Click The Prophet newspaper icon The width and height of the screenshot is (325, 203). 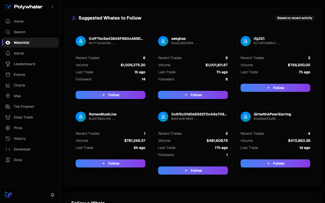pyautogui.click(x=8, y=107)
